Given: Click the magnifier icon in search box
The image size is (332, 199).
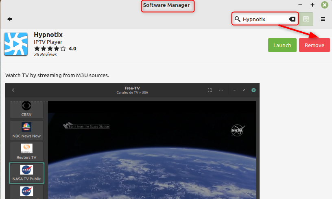Looking at the screenshot, I should coord(238,19).
